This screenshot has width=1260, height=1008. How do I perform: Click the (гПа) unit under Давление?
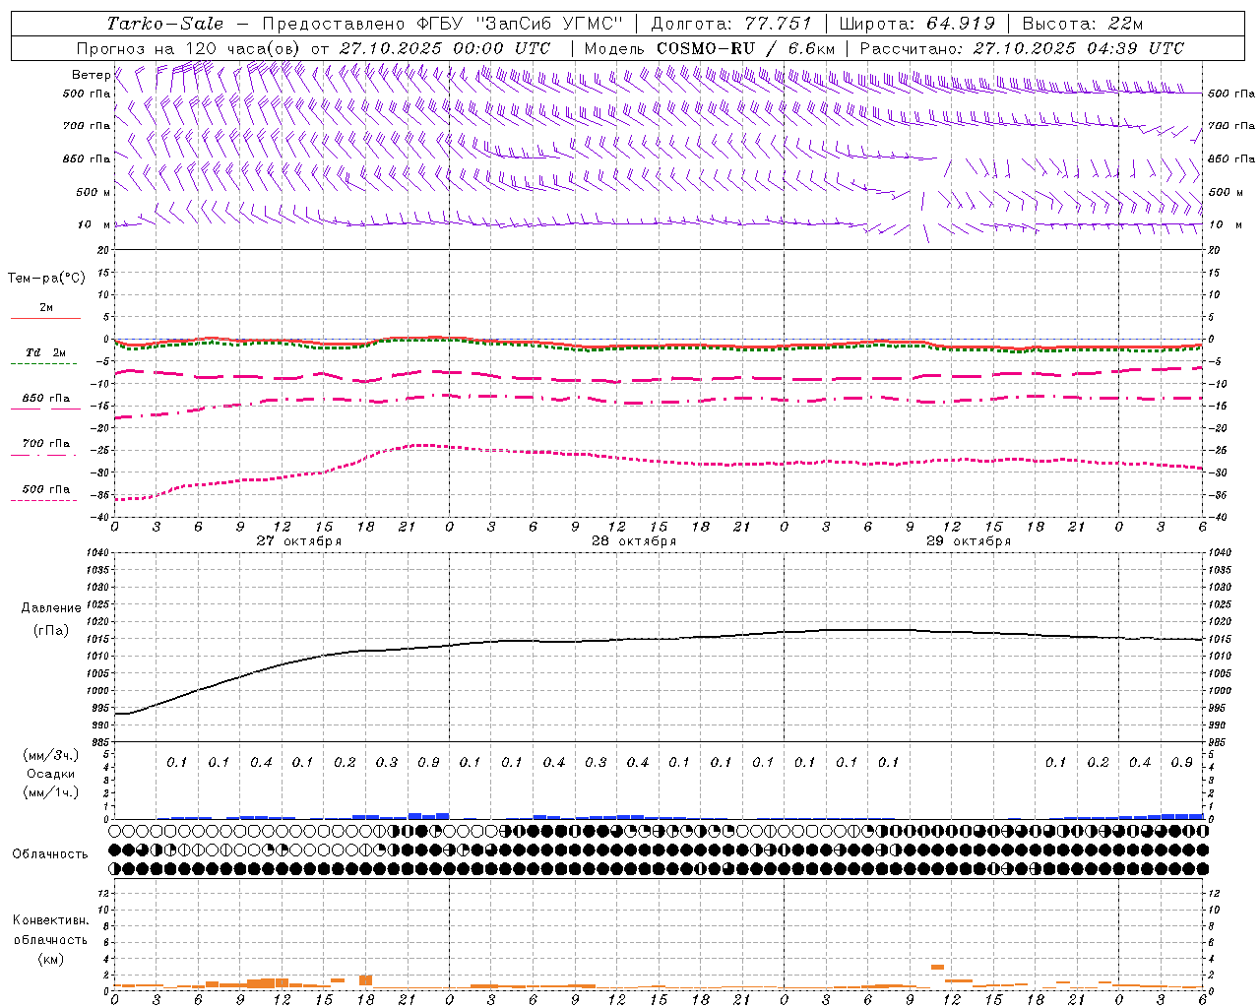tap(51, 631)
